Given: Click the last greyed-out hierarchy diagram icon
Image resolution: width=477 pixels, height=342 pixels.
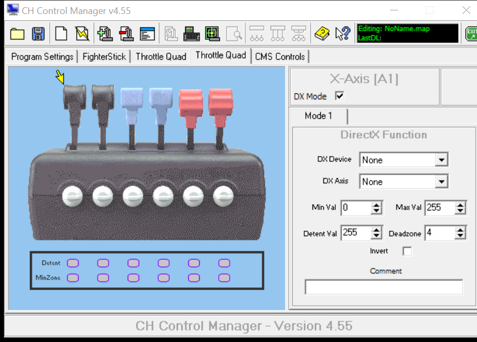Looking at the screenshot, I should coord(299,34).
